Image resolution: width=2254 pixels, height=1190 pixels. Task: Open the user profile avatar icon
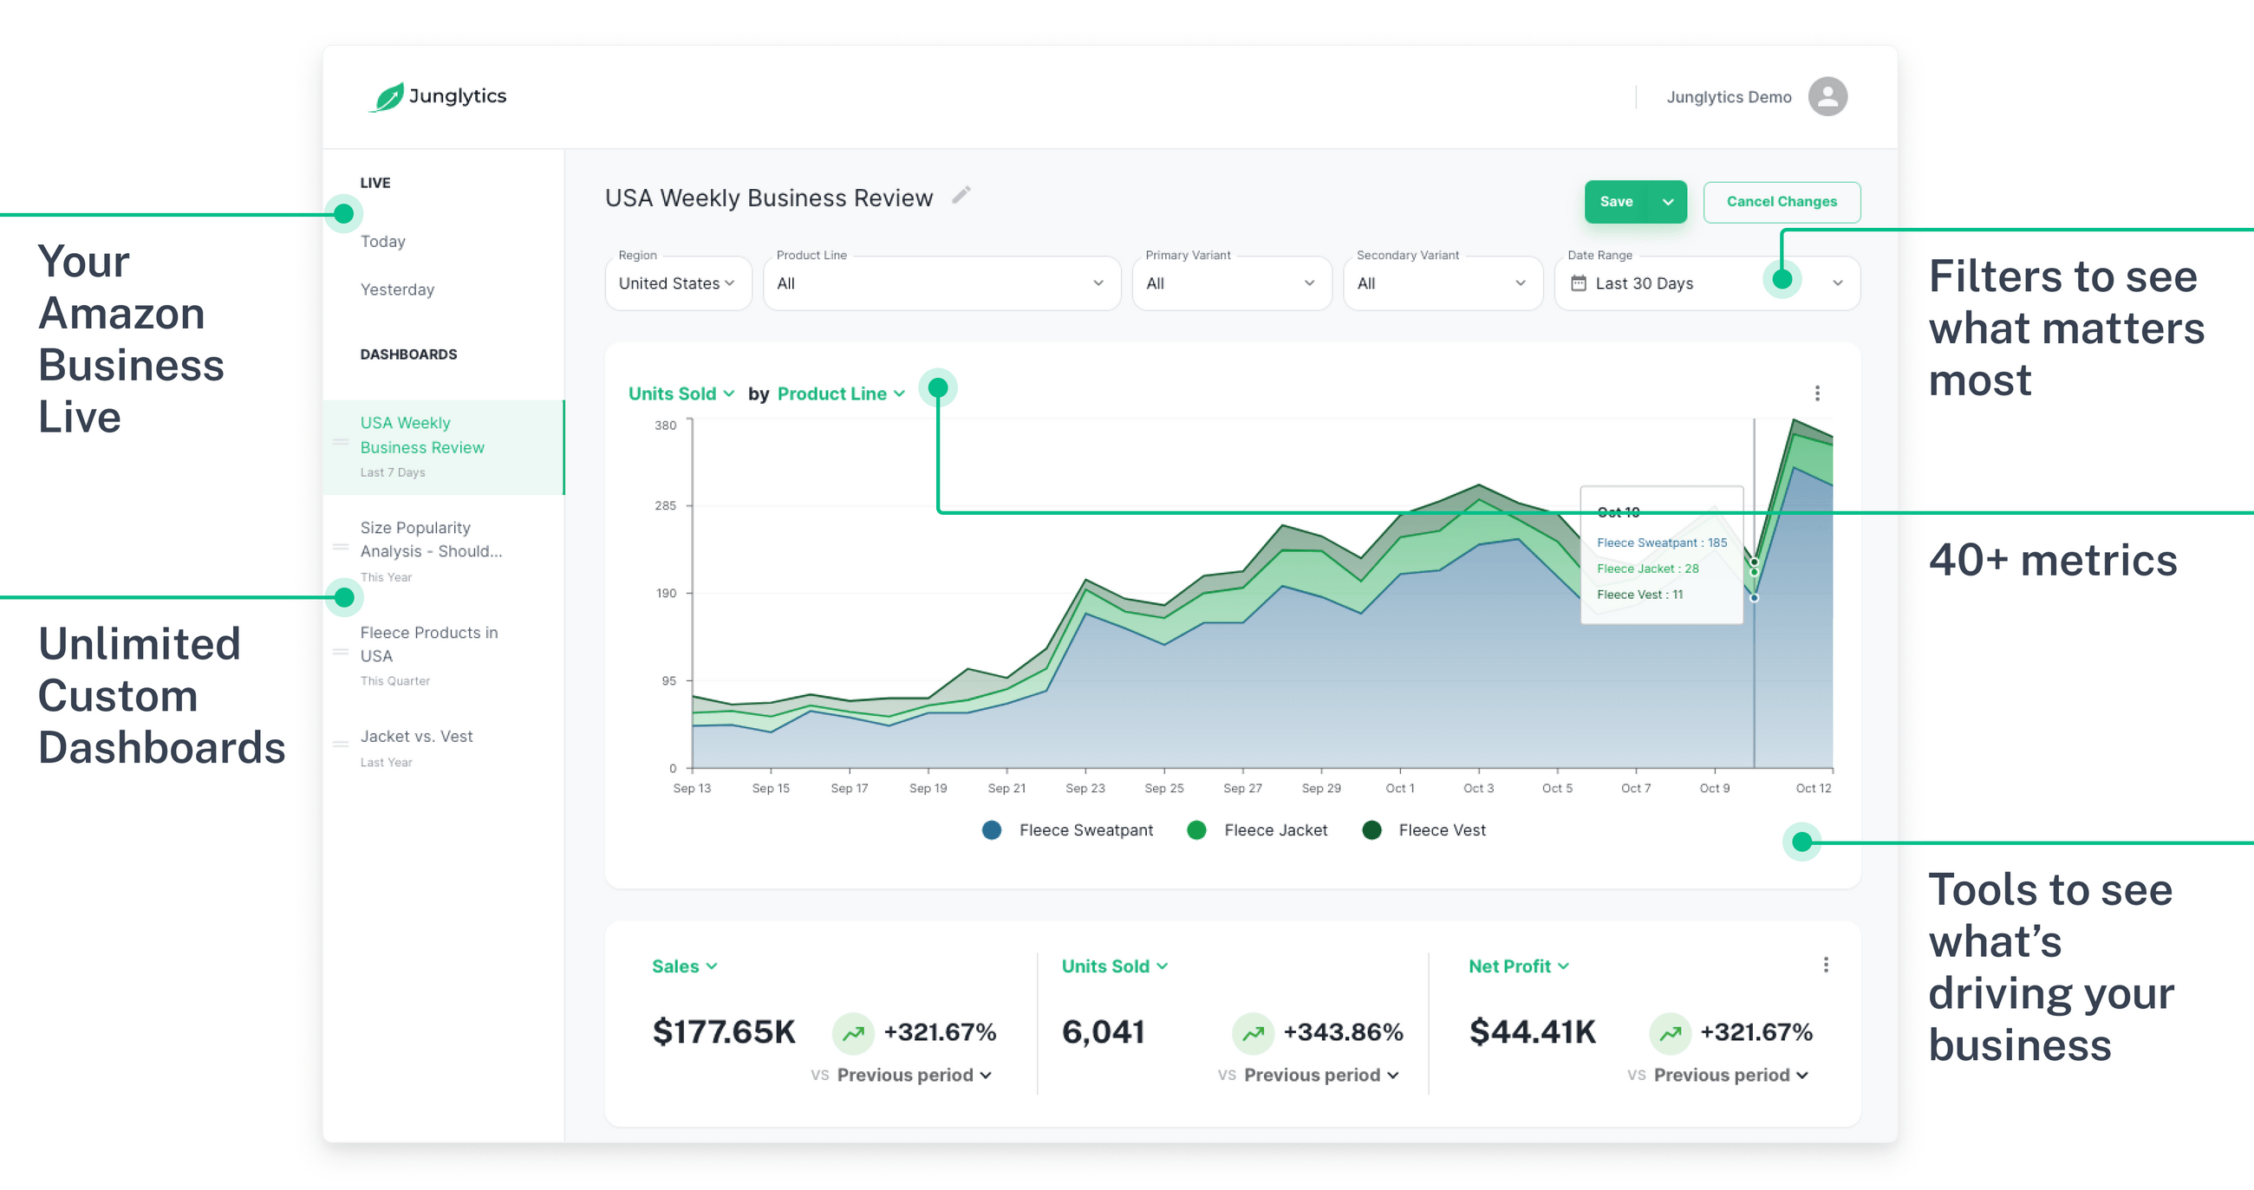point(1827,97)
